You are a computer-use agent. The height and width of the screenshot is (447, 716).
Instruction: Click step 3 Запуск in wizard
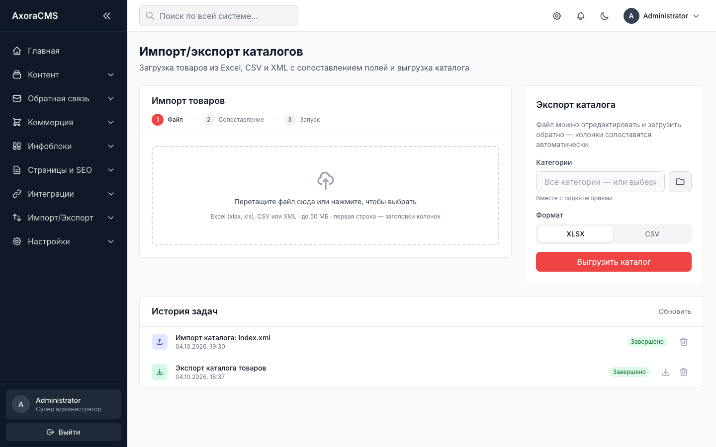tap(302, 120)
